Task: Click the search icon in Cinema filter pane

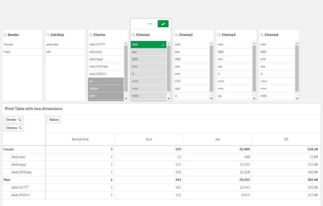Action: tap(91, 35)
